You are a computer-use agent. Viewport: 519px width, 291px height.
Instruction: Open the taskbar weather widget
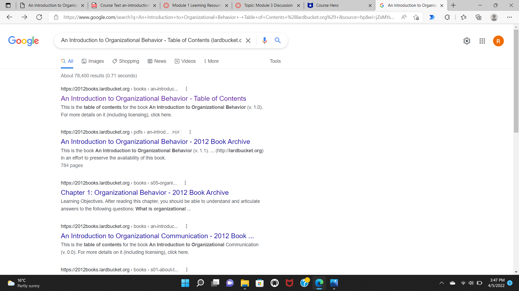[24, 283]
